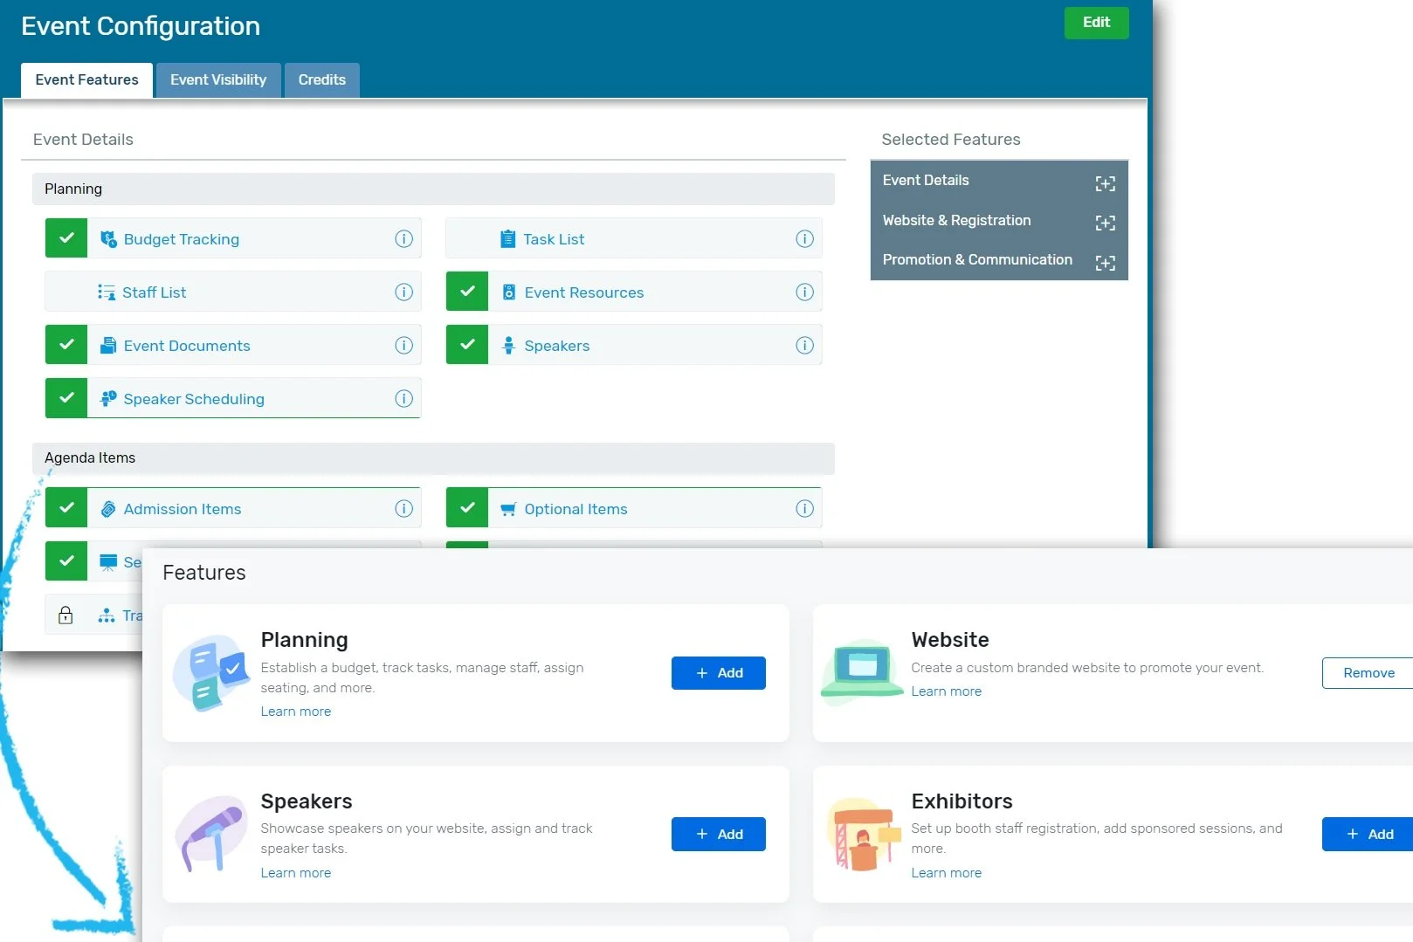Uncheck the Budget Tracking checkbox
1413x942 pixels.
click(x=66, y=237)
